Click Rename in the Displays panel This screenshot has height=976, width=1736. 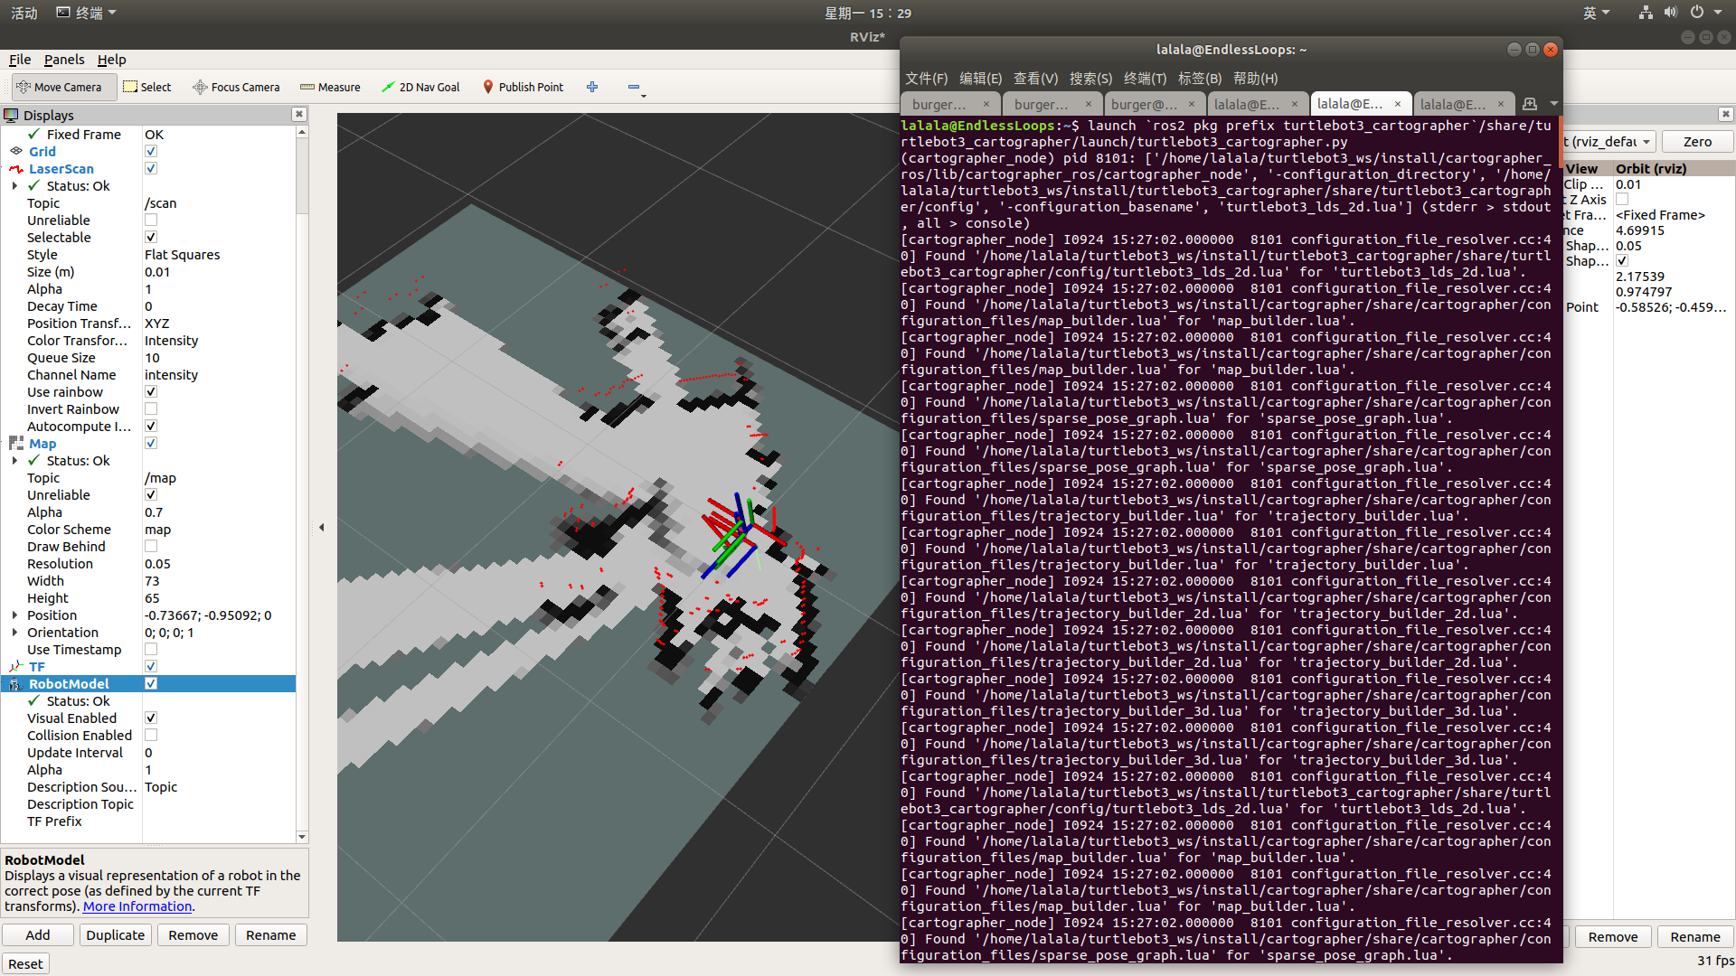[271, 935]
